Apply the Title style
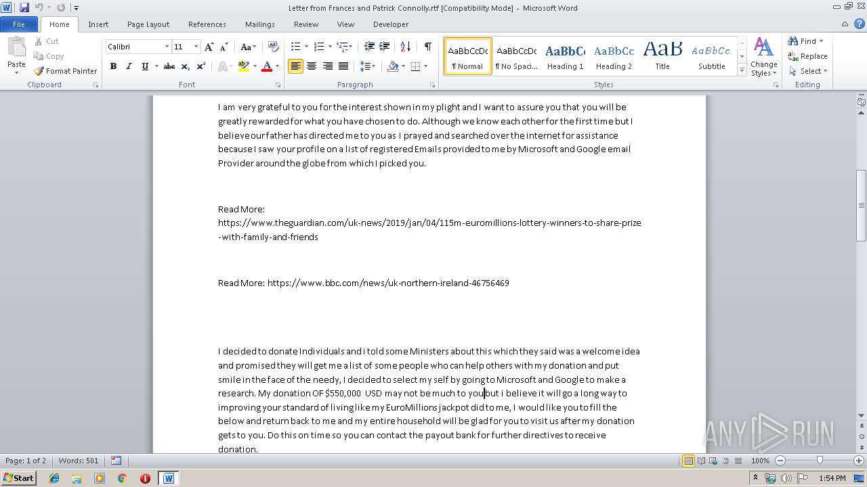This screenshot has height=487, width=867. [x=662, y=56]
